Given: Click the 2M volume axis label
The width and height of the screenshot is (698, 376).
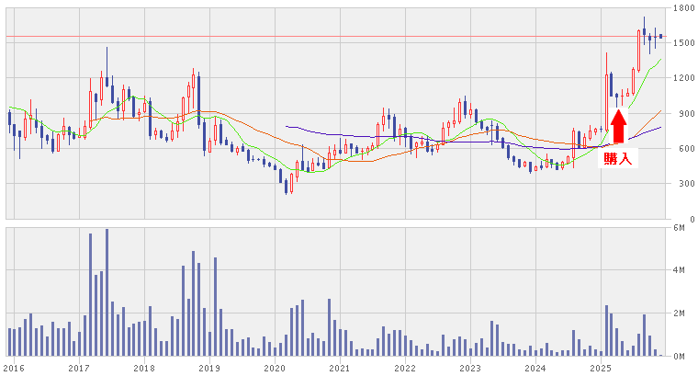Looking at the screenshot, I should point(680,313).
